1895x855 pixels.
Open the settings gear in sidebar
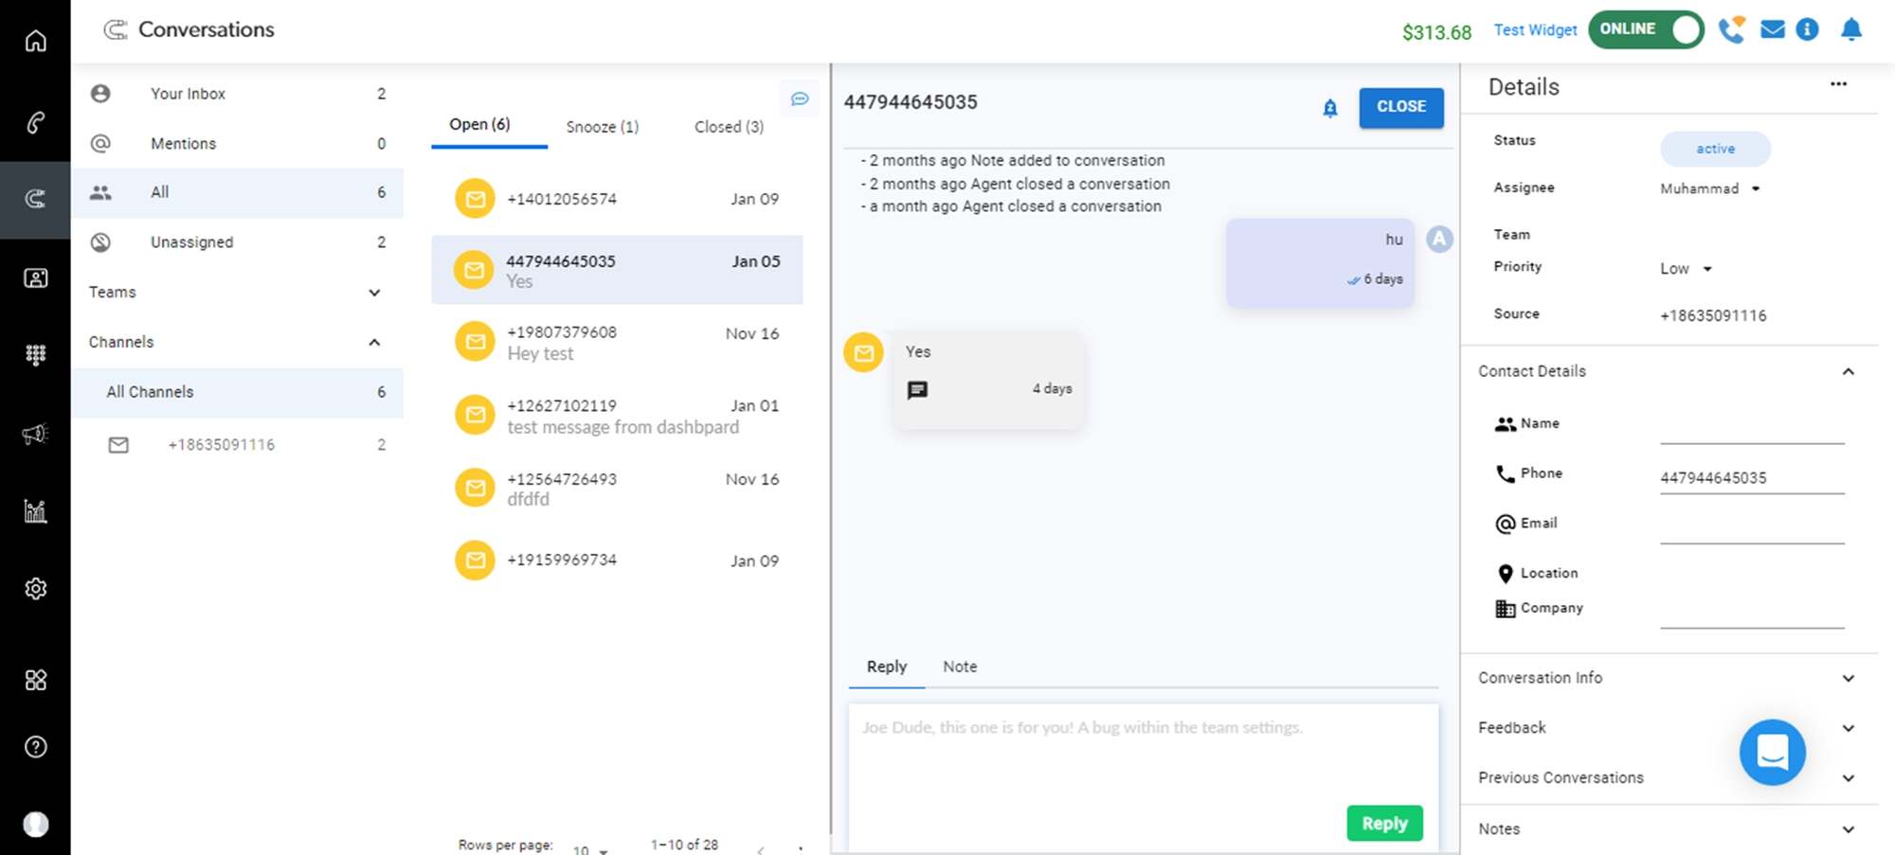click(x=35, y=589)
